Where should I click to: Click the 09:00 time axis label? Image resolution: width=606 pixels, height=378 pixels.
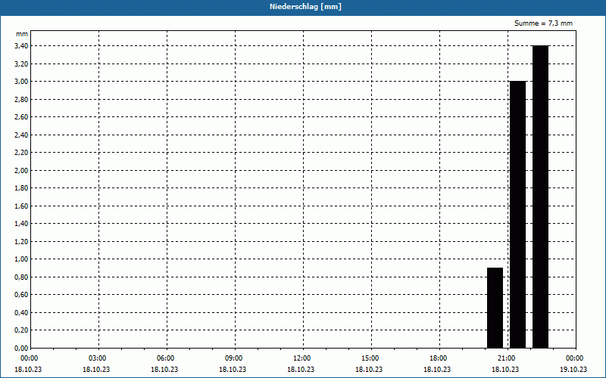tap(234, 358)
